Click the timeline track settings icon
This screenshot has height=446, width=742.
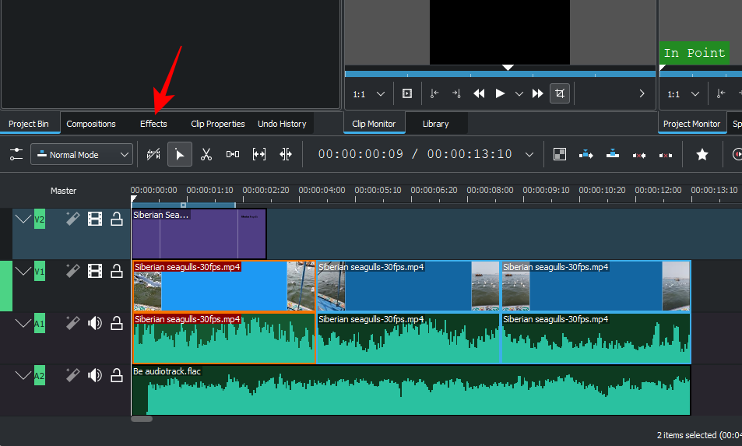pos(16,154)
